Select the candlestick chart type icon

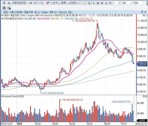(48, 3)
